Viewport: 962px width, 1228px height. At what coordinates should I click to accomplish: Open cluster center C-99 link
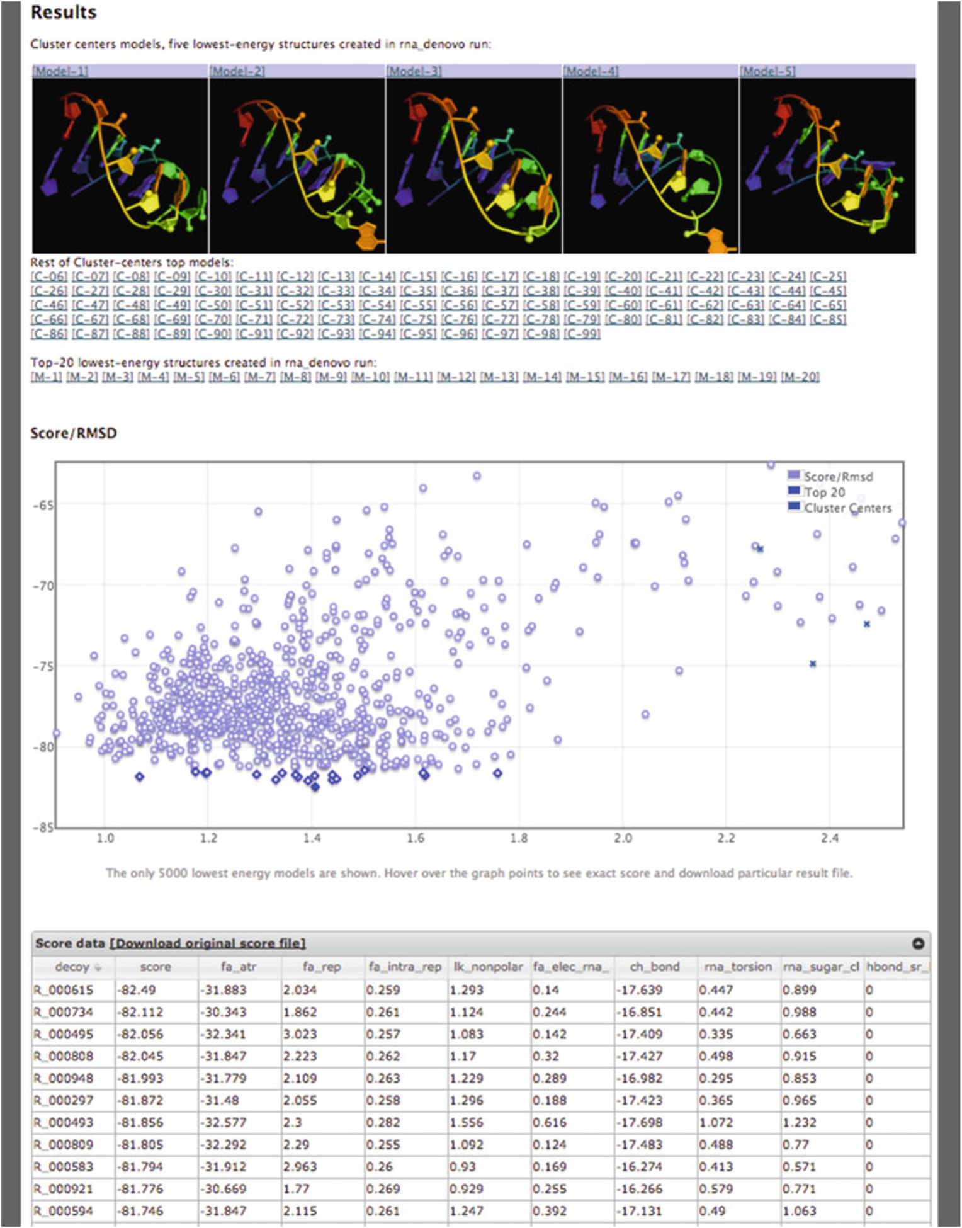582,334
